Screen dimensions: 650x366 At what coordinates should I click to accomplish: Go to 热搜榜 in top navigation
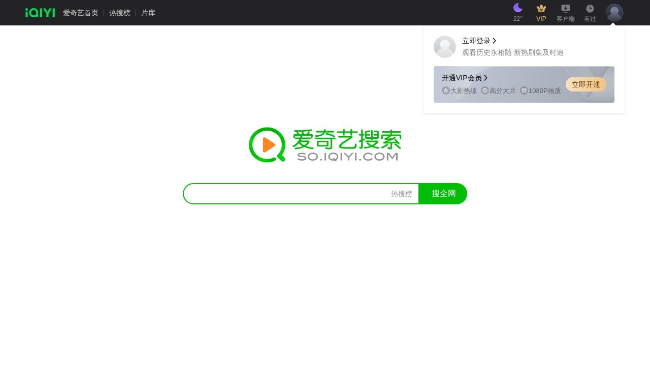[120, 13]
